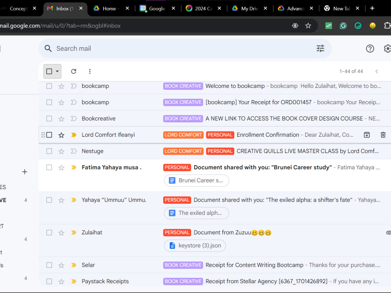
Task: Toggle importance marker on Nestuge email
Action: pos(74,151)
